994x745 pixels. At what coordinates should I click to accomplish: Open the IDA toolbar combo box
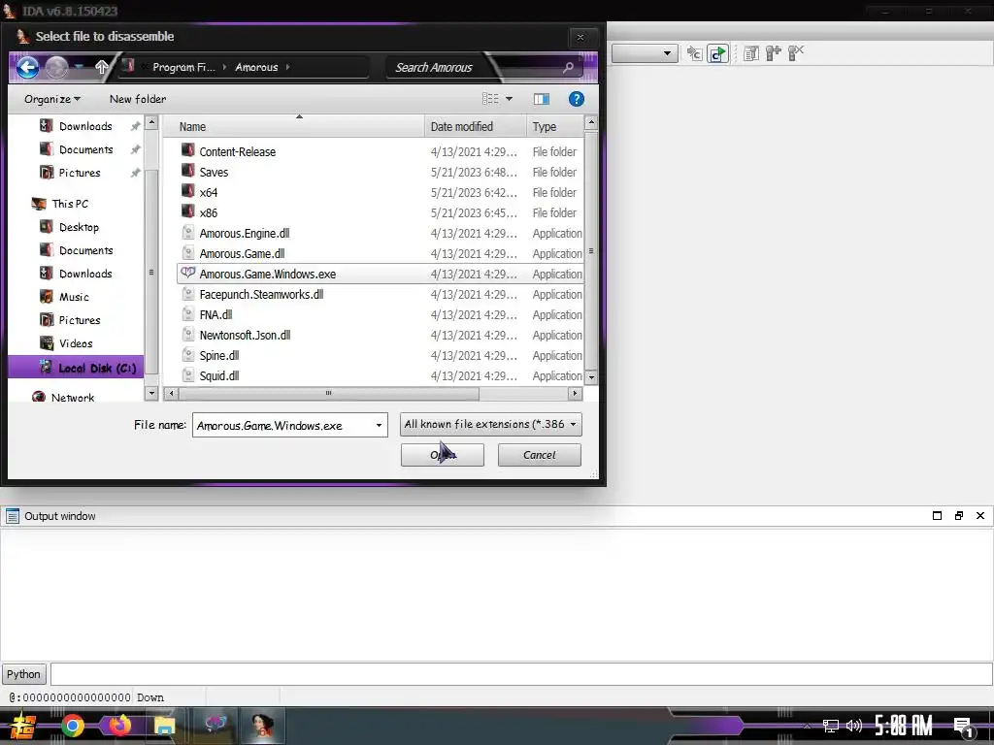(645, 53)
